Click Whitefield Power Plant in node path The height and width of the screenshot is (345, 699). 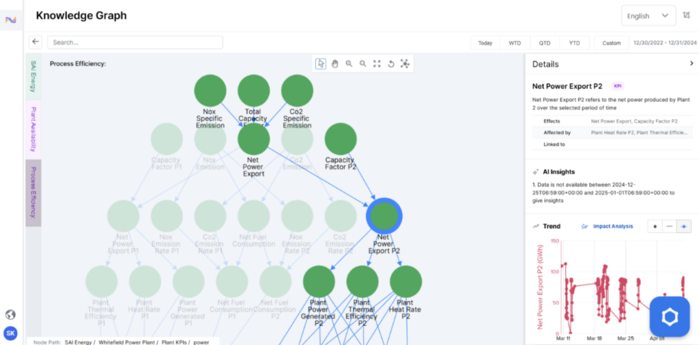pyautogui.click(x=128, y=342)
